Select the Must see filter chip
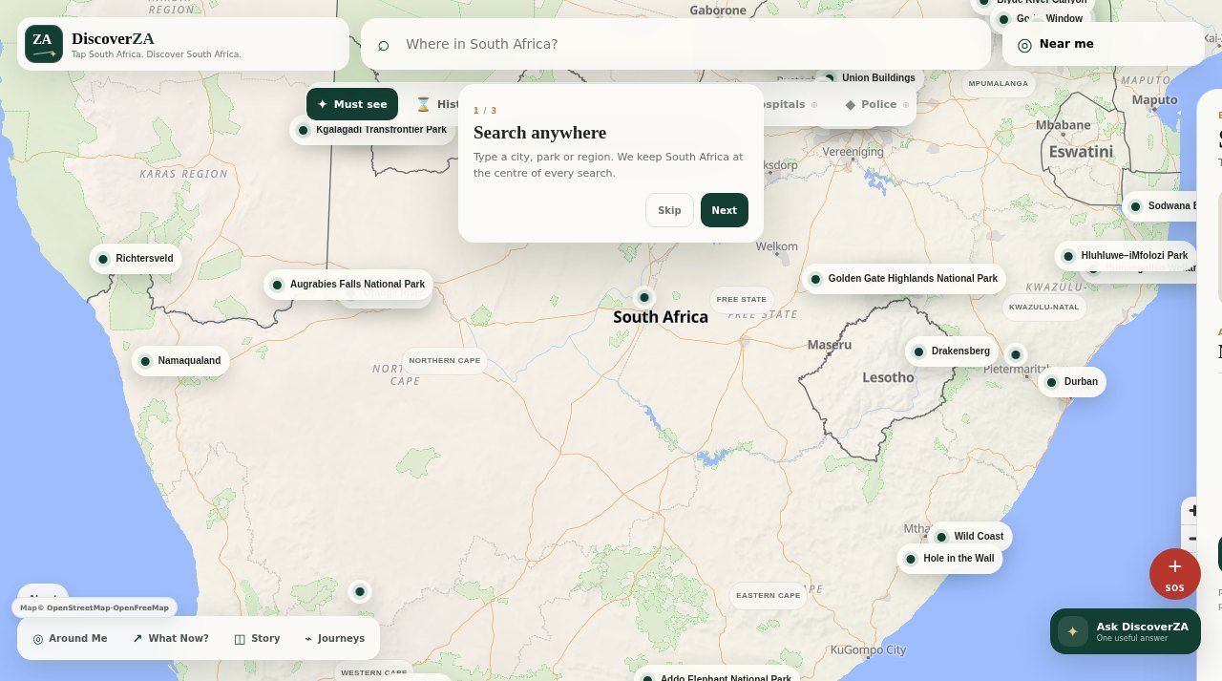 [352, 104]
